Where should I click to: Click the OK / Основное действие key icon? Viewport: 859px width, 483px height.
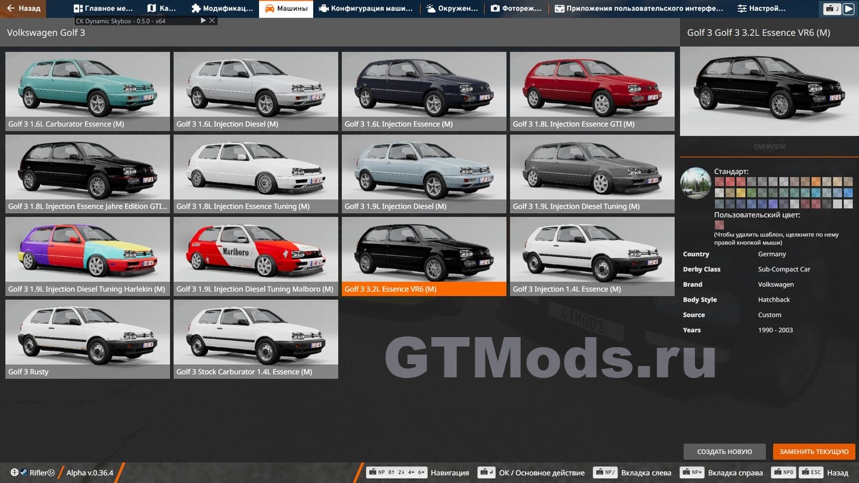pyautogui.click(x=486, y=472)
